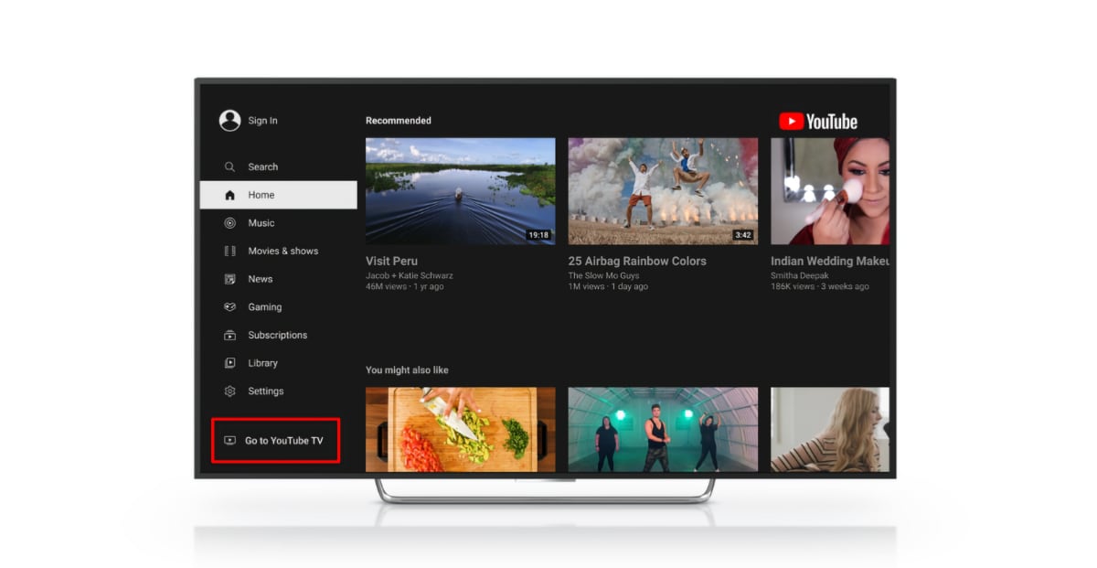Screen dimensions: 1097x568
Task: Click the Smitha Deepak channel name
Action: [x=800, y=275]
